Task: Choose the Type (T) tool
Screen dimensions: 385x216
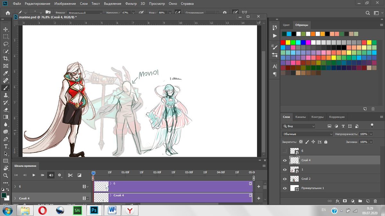Action: click(x=5, y=146)
